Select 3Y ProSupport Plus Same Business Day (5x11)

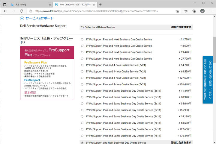click(82, 97)
